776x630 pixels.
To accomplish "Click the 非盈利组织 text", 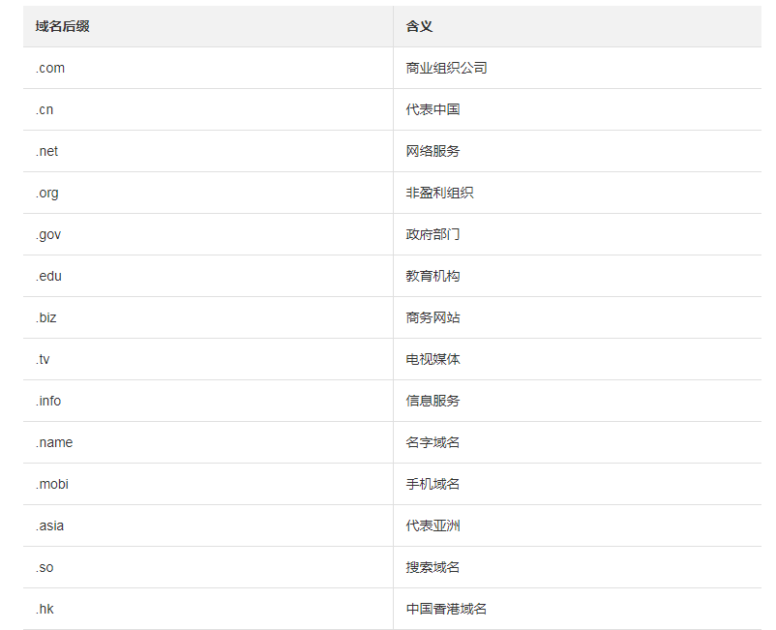I will pos(439,193).
